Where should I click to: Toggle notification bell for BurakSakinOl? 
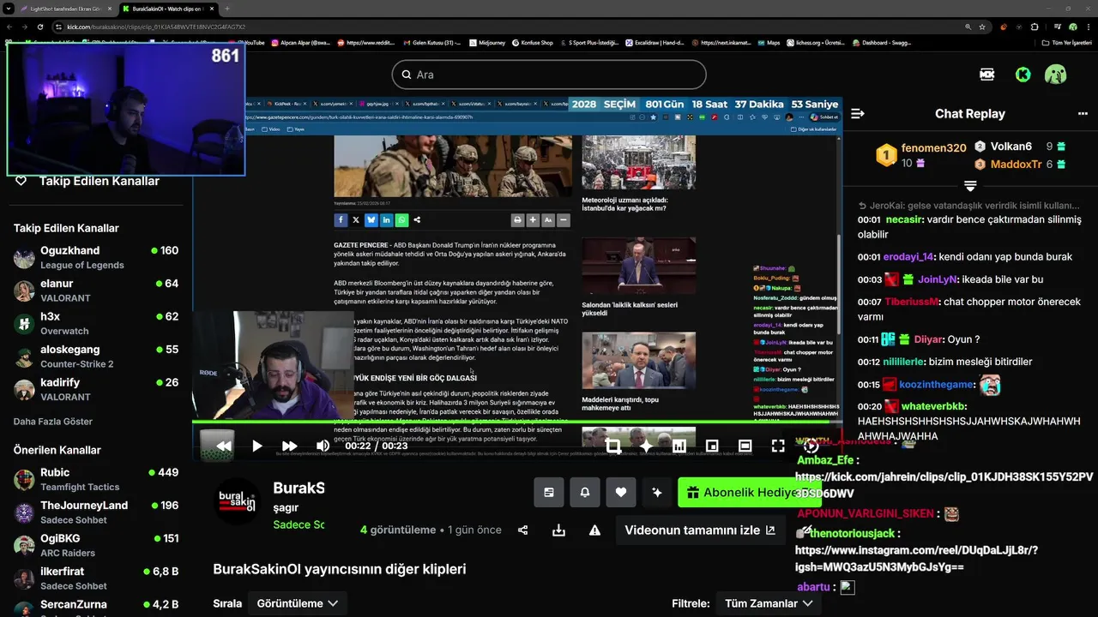coord(585,493)
